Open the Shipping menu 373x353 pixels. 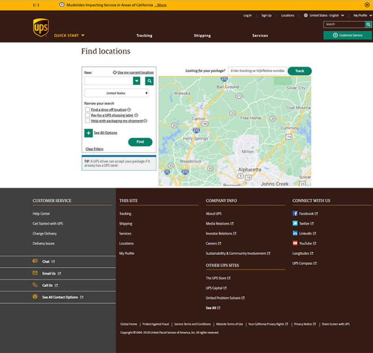202,36
